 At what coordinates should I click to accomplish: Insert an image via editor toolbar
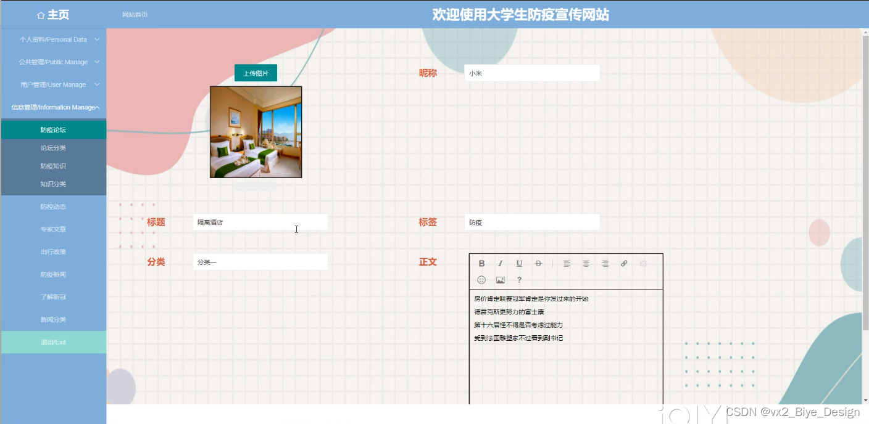pyautogui.click(x=501, y=280)
